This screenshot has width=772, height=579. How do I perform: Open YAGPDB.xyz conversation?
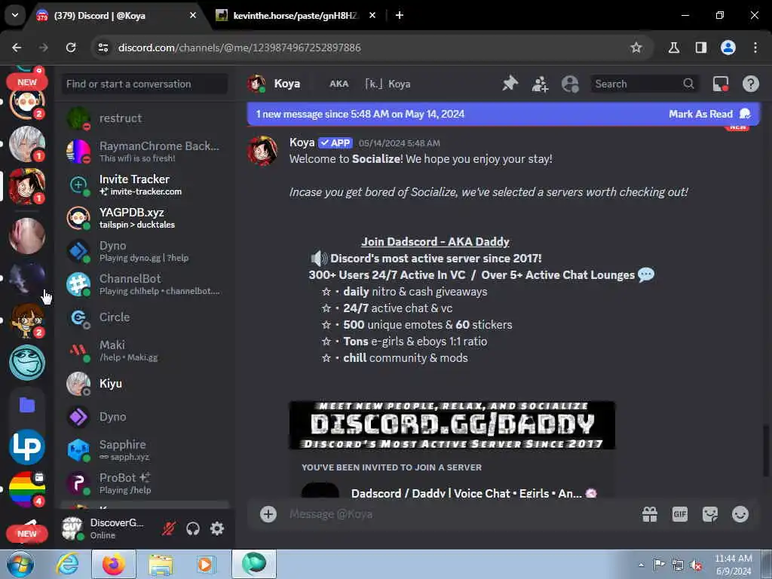pos(144,218)
